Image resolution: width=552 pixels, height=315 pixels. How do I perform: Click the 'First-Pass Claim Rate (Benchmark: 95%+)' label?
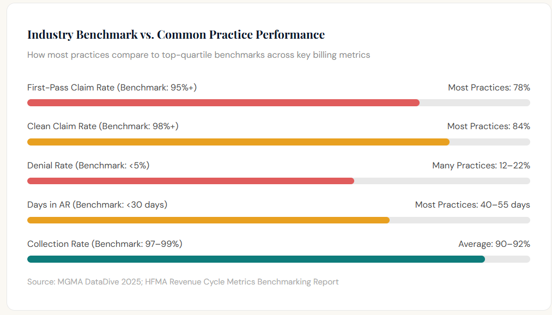click(x=112, y=87)
